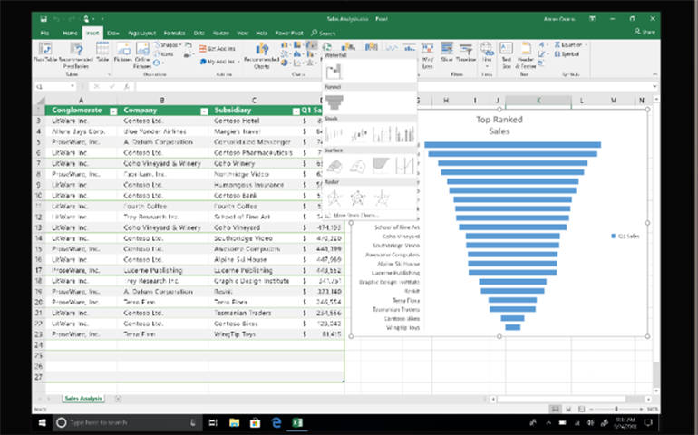The width and height of the screenshot is (698, 435).
Task: Select the basic Radar chart
Action: pos(334,198)
